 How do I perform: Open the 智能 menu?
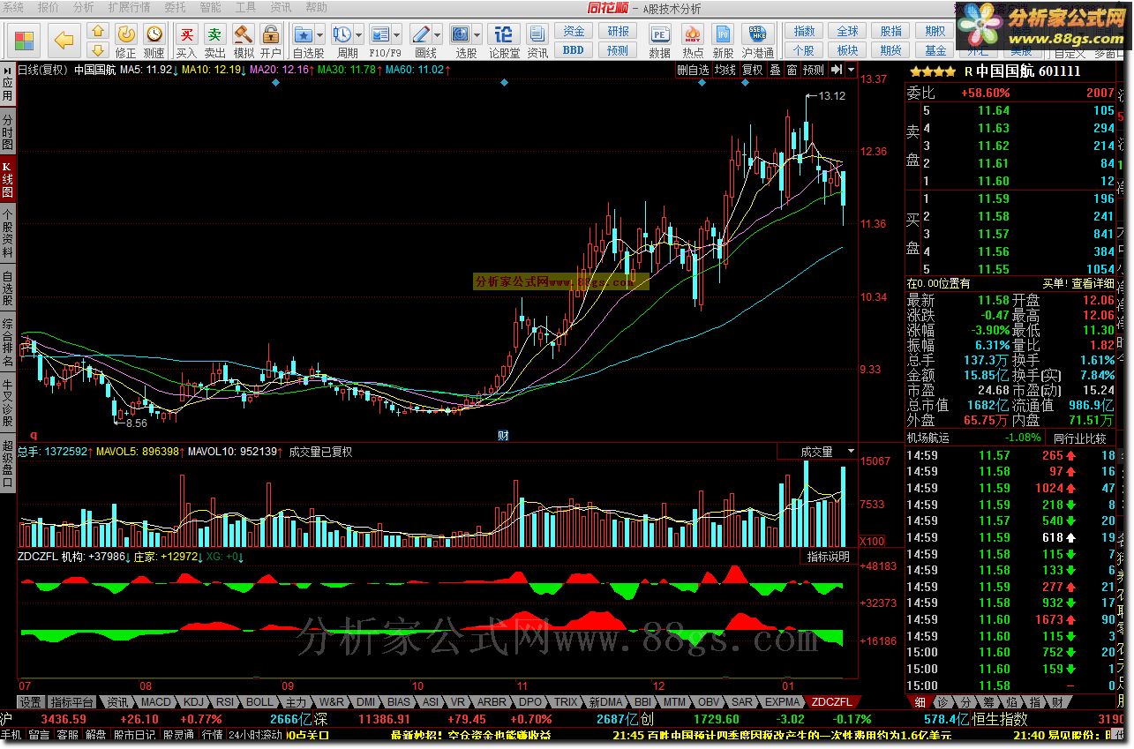(210, 7)
